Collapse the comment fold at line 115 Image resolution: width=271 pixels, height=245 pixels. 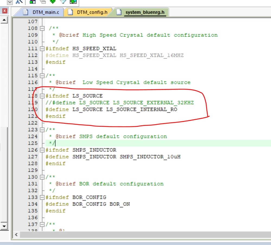pos(42,76)
